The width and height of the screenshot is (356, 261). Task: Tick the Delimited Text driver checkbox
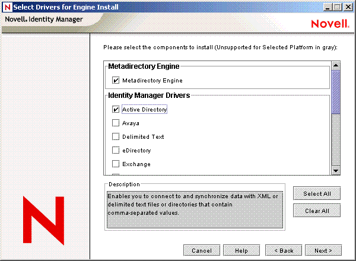coord(116,136)
